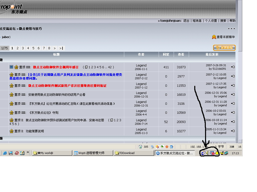257x192 pixels.
Task: Open 个人设置 personal settings
Action: click(x=211, y=21)
